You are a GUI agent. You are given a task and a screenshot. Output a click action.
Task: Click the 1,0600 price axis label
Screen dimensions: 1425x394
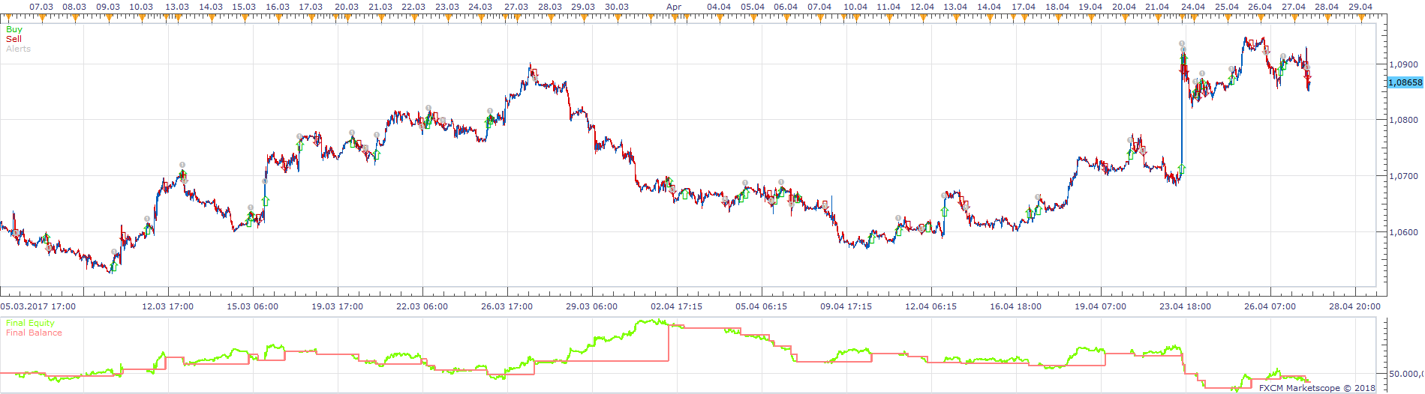[x=1403, y=232]
